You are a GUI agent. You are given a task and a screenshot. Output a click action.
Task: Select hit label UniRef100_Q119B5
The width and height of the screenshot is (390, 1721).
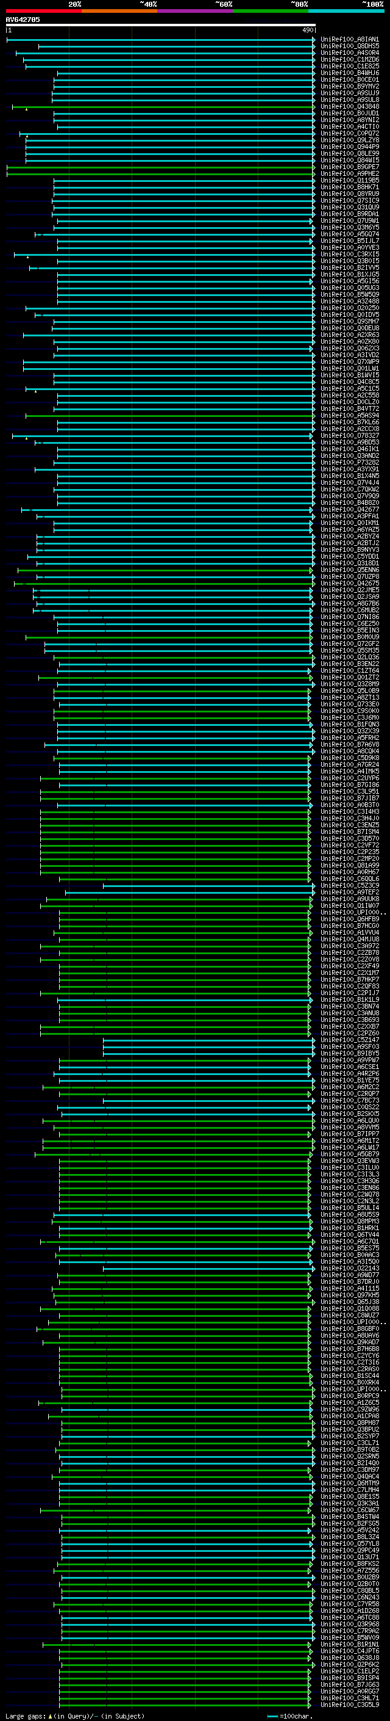[349, 180]
